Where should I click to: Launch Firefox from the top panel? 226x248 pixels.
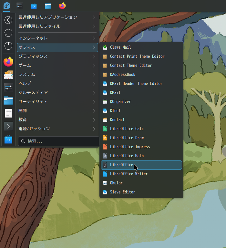pyautogui.click(x=62, y=6)
